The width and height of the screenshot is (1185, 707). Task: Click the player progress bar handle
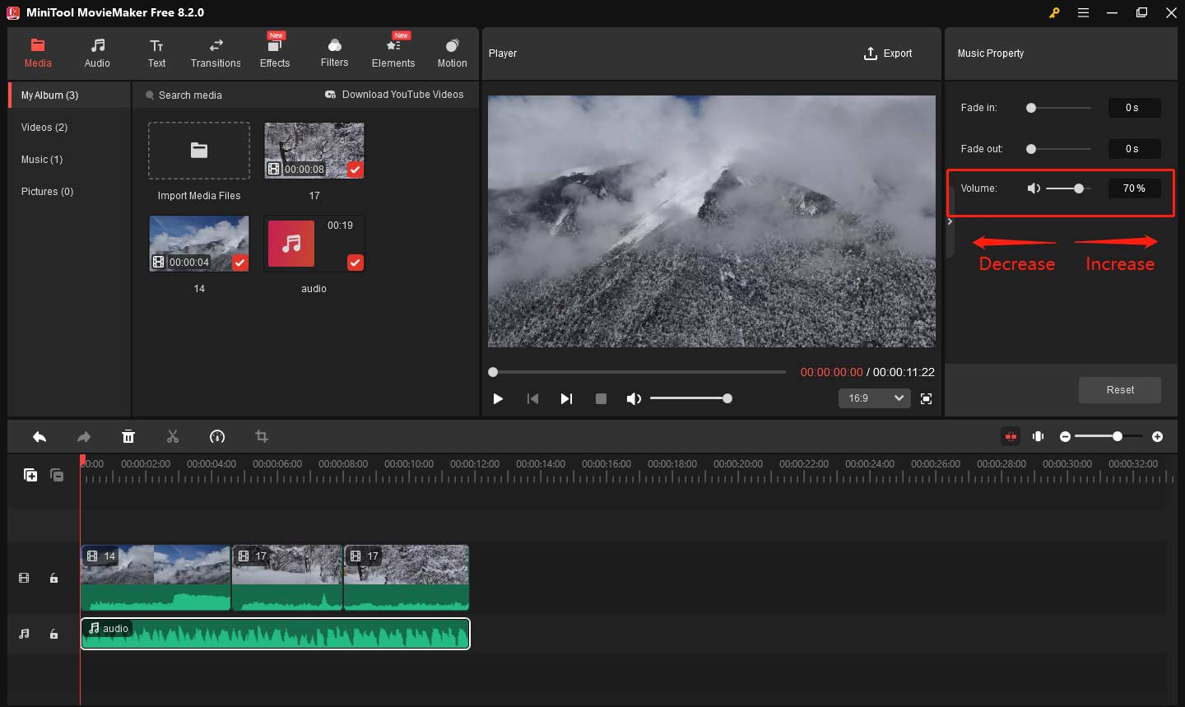(x=493, y=372)
